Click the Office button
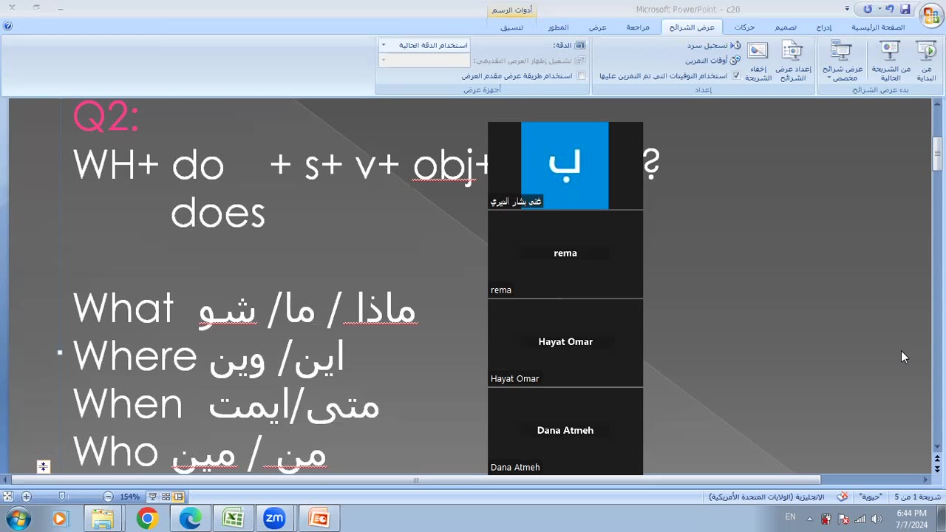The width and height of the screenshot is (946, 532). pyautogui.click(x=931, y=14)
